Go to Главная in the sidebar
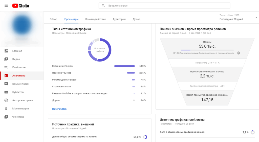Screen dimensions: 259x142 click(22, 51)
